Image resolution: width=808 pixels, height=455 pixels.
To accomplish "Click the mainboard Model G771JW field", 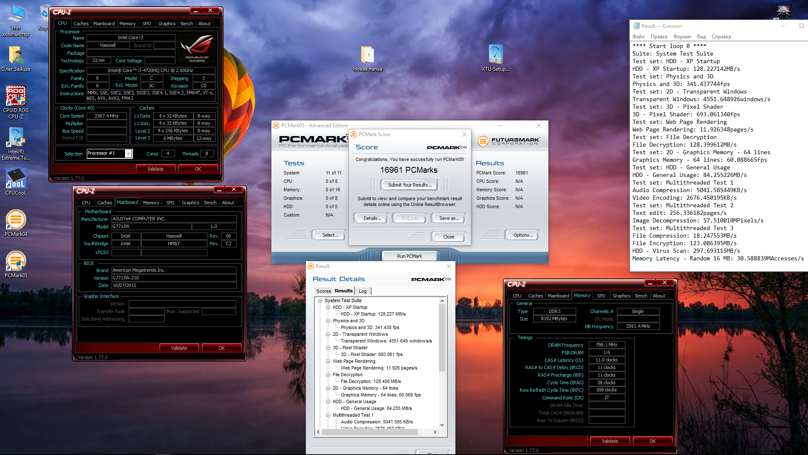I will 151,227.
